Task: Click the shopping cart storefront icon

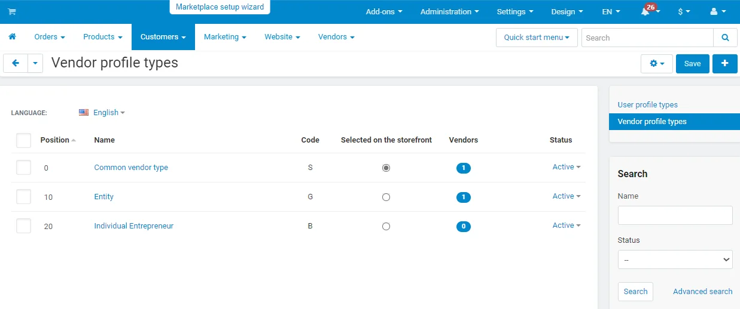Action: point(12,12)
